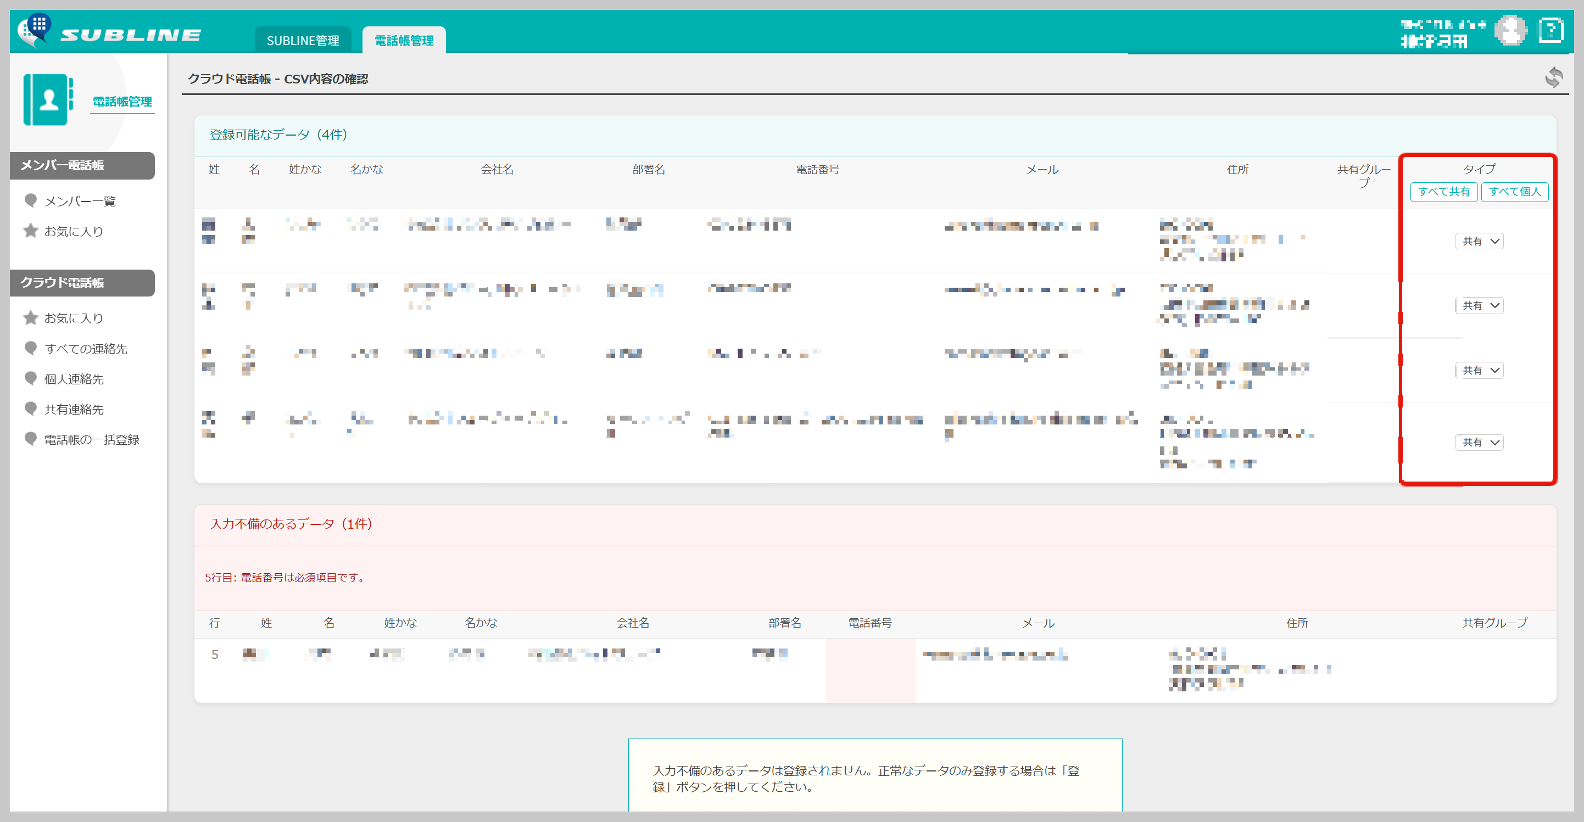1584x822 pixels.
Task: Click the user avatar icon
Action: coord(1510,31)
